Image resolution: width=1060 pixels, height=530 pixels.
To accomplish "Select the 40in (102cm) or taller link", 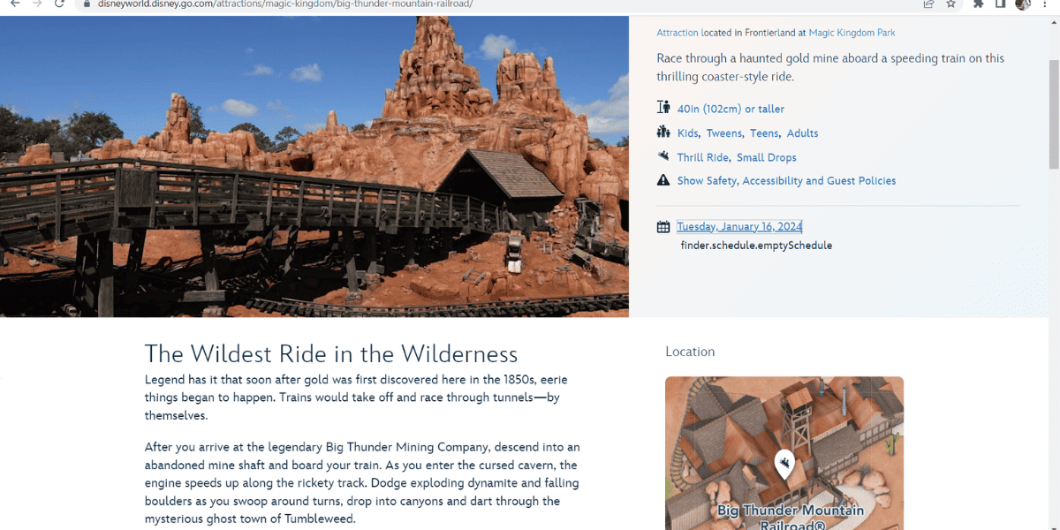I will click(x=731, y=109).
